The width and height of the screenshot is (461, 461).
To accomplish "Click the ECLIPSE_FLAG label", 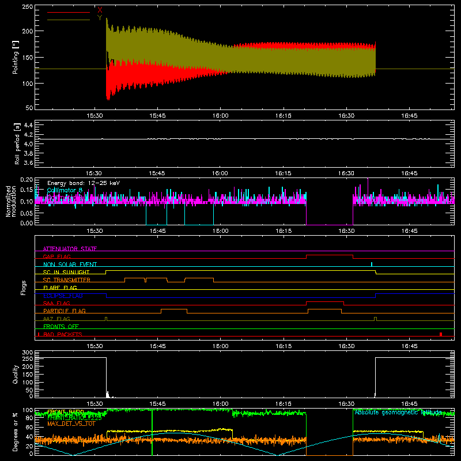I will (63, 296).
